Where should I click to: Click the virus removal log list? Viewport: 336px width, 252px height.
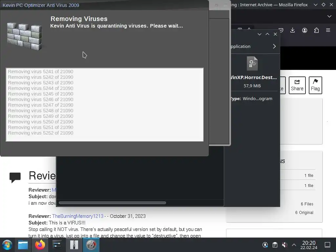point(105,105)
